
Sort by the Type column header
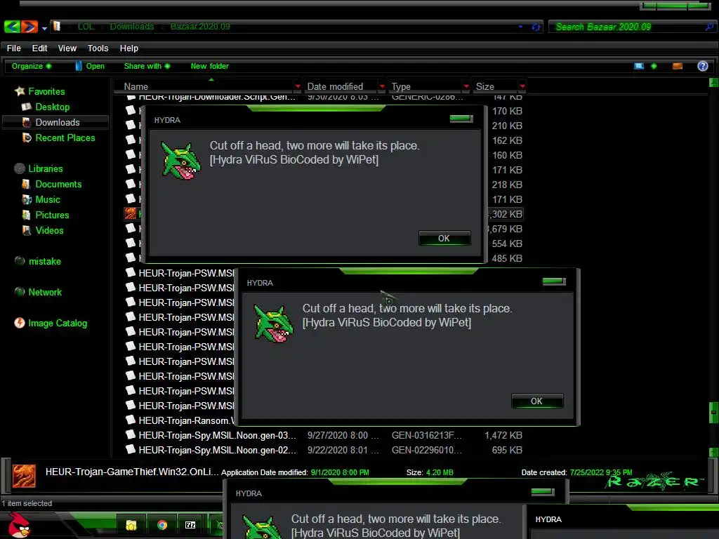click(x=425, y=86)
